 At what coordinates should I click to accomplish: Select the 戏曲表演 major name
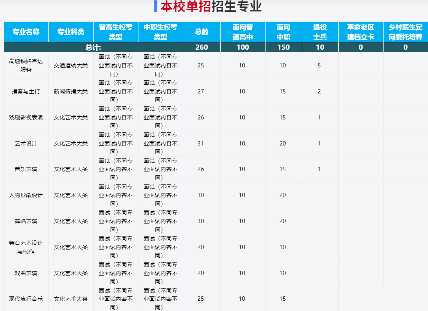[26, 273]
